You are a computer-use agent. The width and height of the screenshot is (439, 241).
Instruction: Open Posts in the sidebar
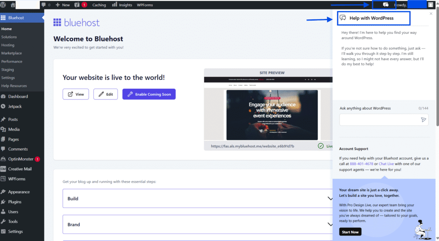[22, 119]
